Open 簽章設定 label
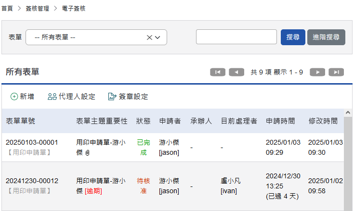This screenshot has height=211, width=354. click(133, 97)
